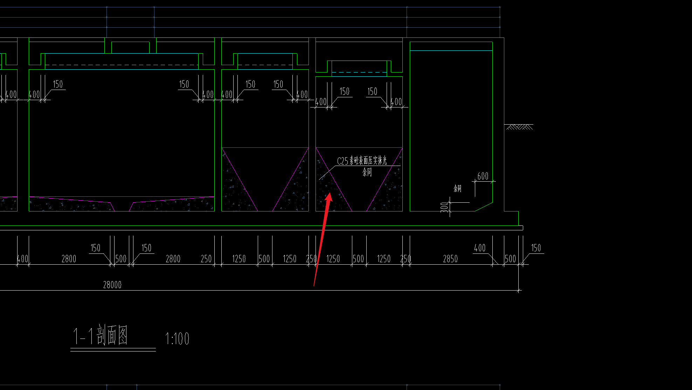The height and width of the screenshot is (390, 692).
Task: Select the leftmost 2800 bottom dimension
Action: coord(69,259)
